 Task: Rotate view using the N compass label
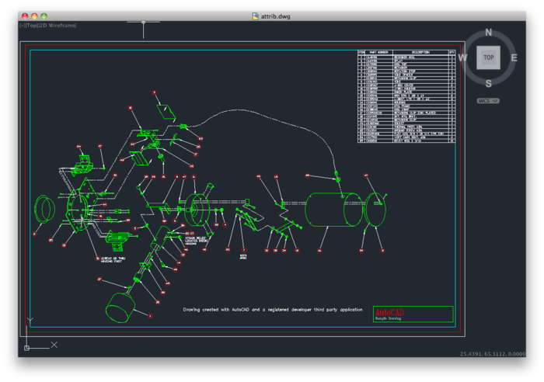[x=488, y=33]
